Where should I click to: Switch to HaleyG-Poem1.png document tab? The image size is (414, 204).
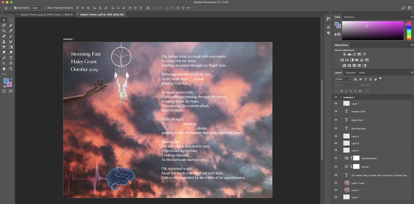pyautogui.click(x=47, y=15)
